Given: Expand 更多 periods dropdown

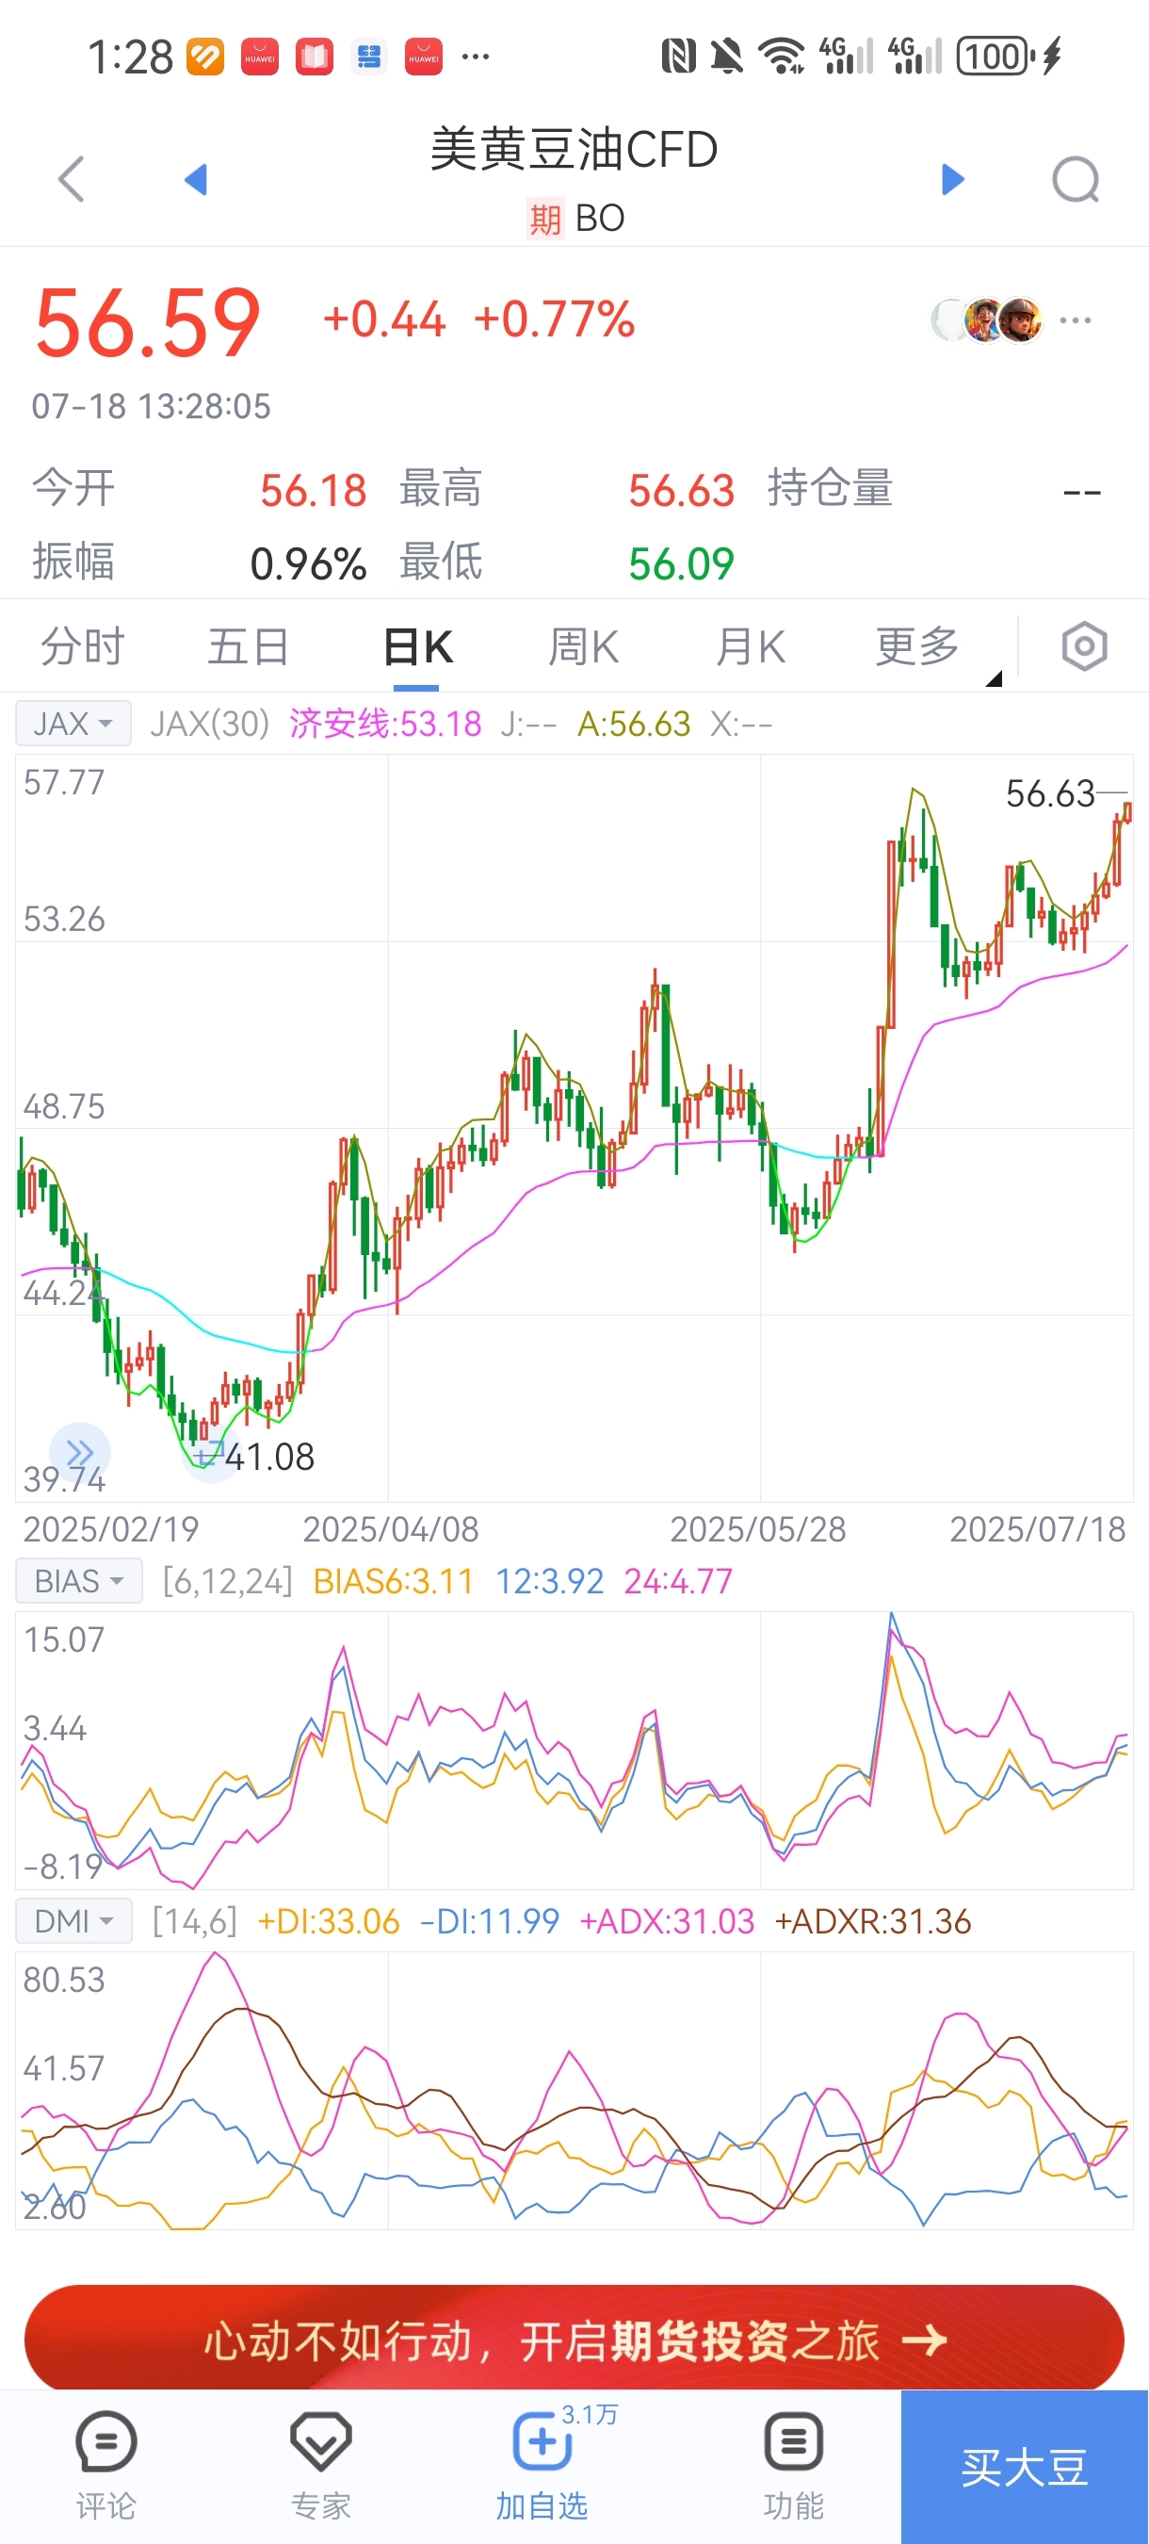Looking at the screenshot, I should coord(918,647).
